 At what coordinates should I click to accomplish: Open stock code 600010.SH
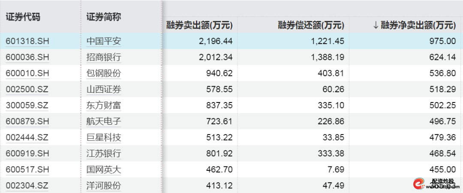(x=27, y=73)
